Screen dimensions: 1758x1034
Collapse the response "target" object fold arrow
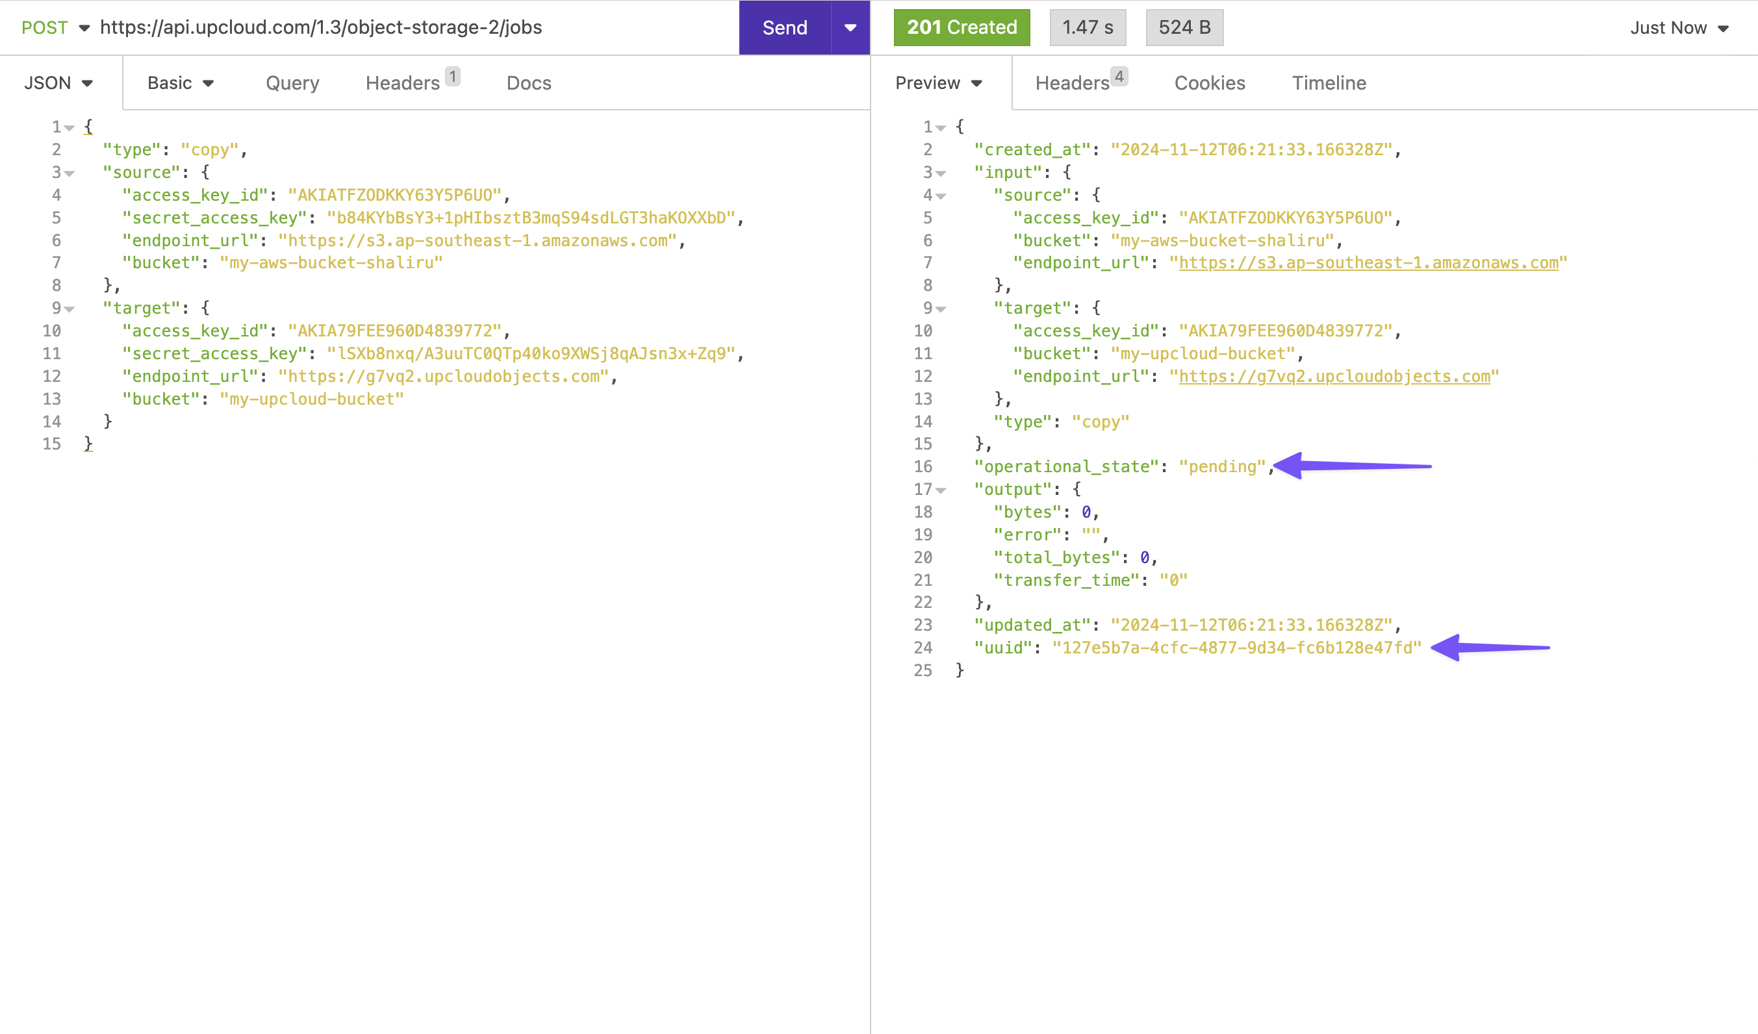click(940, 309)
